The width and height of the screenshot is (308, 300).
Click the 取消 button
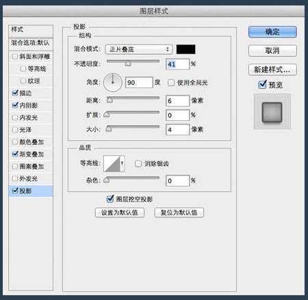click(x=272, y=51)
